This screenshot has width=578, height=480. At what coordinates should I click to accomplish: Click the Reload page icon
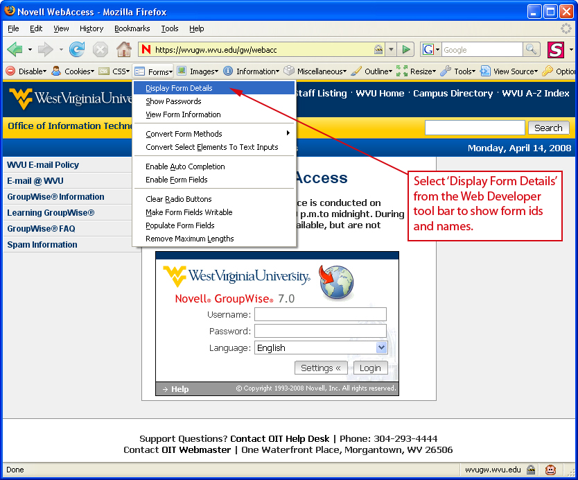click(x=76, y=49)
